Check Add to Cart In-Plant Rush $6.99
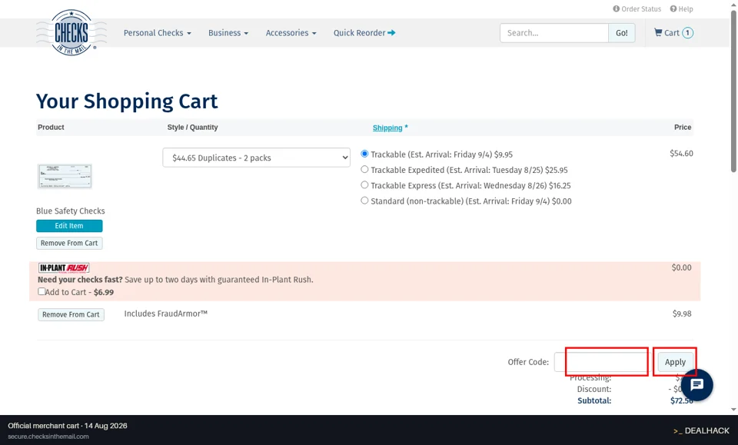This screenshot has width=738, height=445. (42, 291)
